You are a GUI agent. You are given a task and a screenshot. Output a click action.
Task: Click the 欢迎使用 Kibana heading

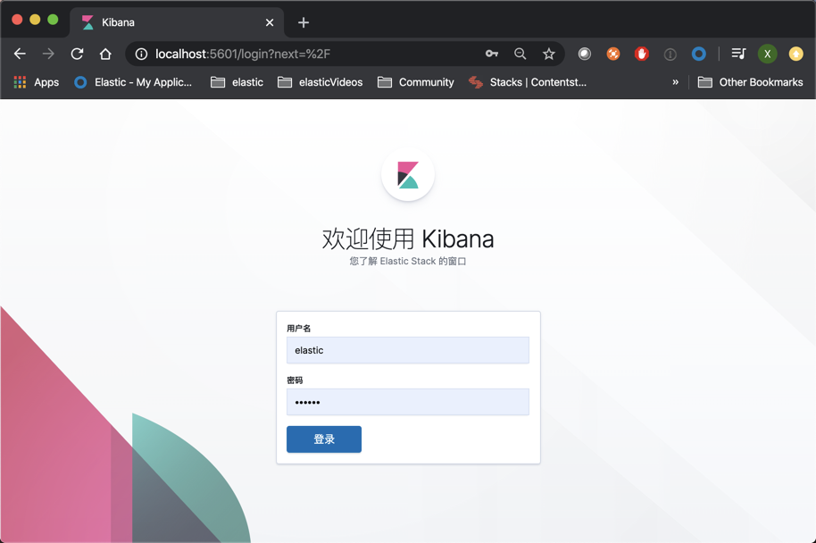407,239
